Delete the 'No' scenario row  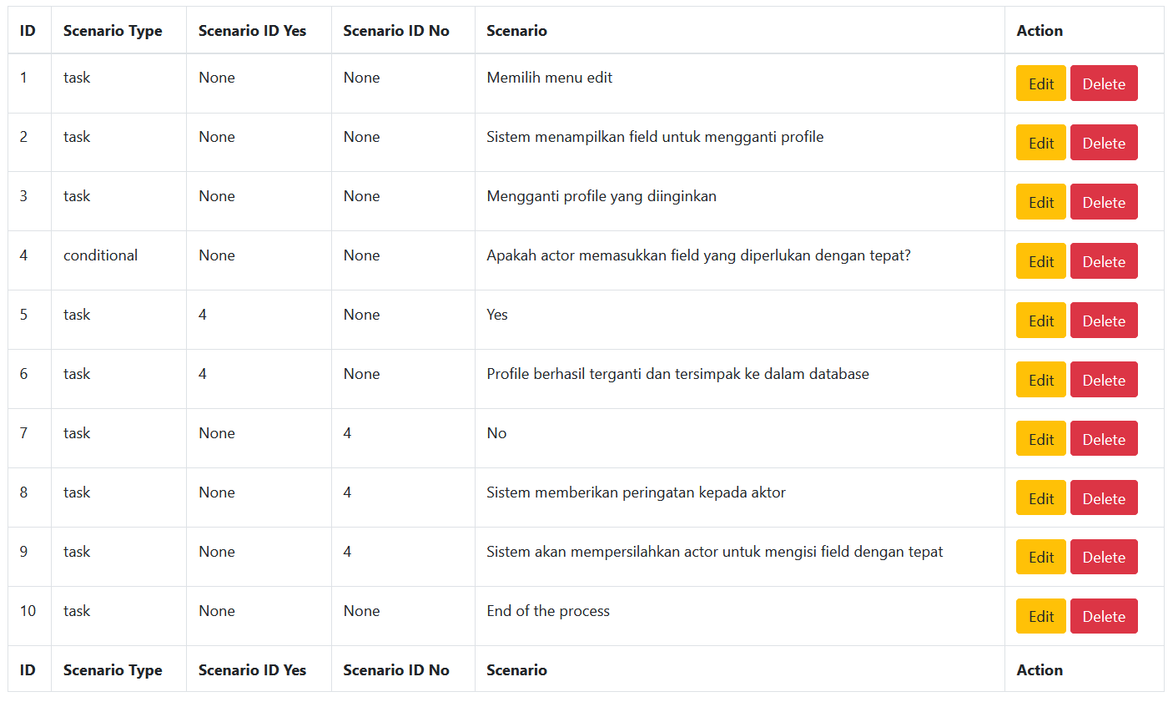[x=1104, y=438]
